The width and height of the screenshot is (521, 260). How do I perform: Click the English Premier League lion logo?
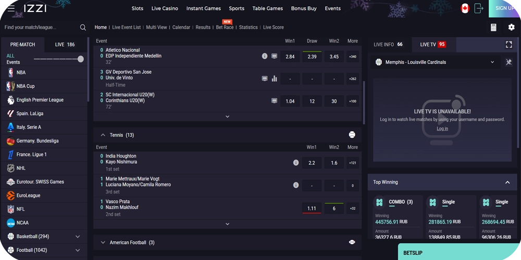coord(10,100)
